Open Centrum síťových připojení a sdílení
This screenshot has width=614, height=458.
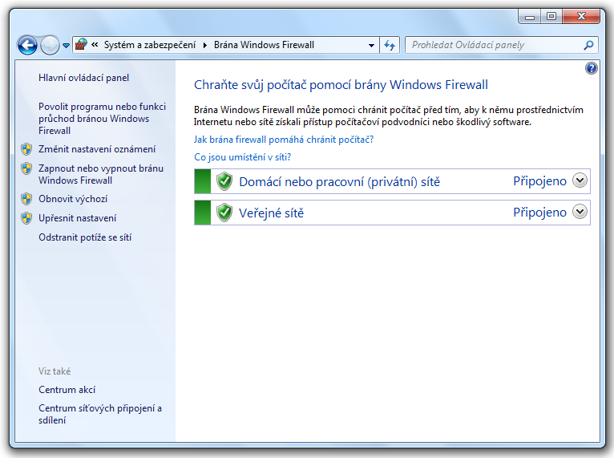click(x=100, y=414)
